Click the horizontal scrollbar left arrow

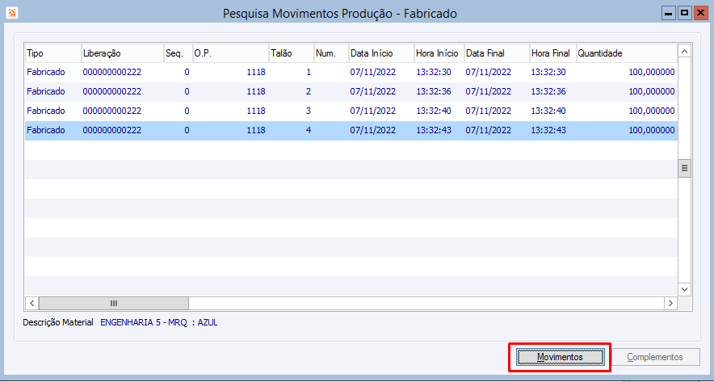click(x=31, y=303)
